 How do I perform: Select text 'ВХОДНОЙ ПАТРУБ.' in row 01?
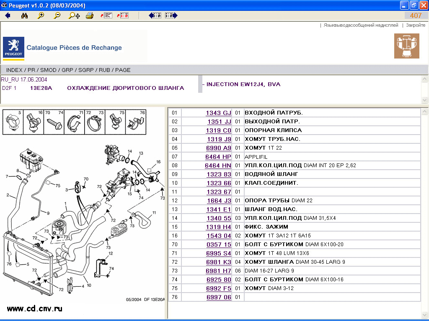[274, 113]
